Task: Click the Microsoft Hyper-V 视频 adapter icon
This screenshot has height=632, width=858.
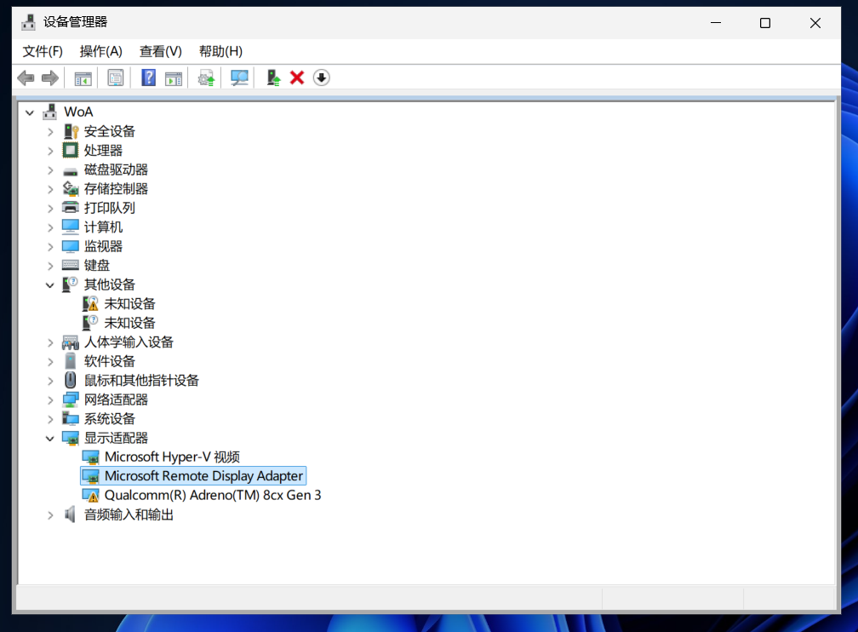Action: [90, 457]
